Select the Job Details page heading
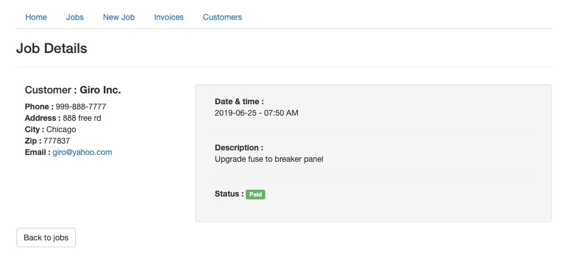Image resolution: width=573 pixels, height=274 pixels. coord(51,48)
